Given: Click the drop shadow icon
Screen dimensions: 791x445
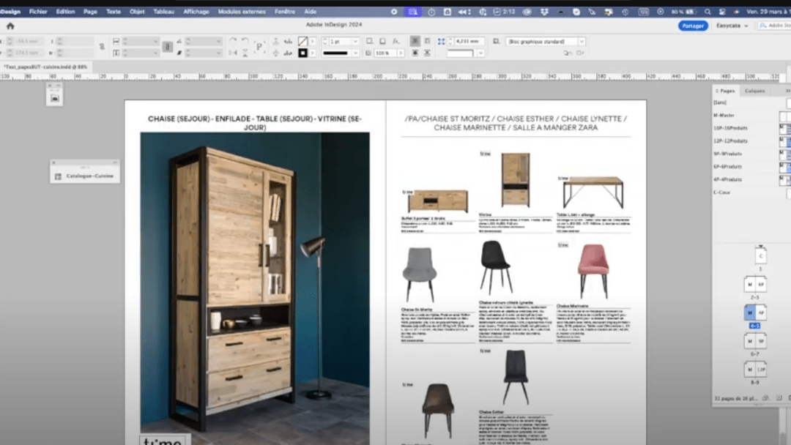Looking at the screenshot, I should tap(382, 41).
